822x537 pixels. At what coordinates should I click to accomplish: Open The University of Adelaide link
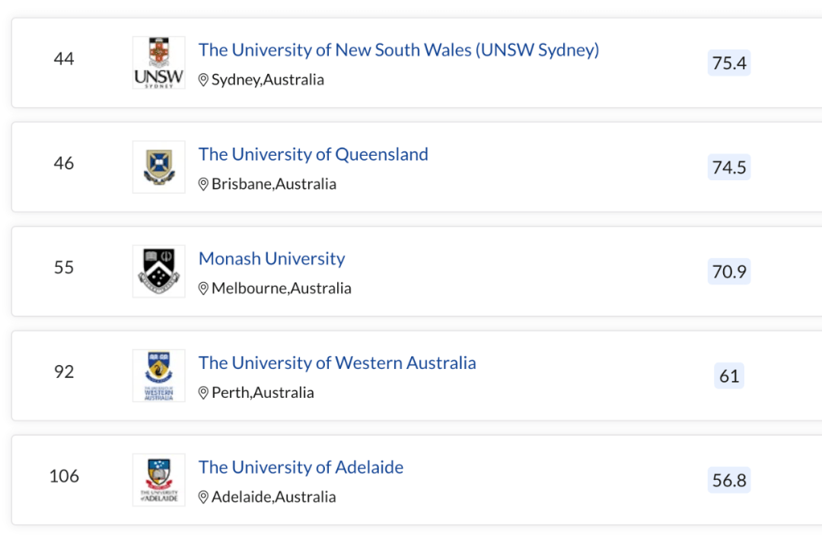(x=301, y=467)
